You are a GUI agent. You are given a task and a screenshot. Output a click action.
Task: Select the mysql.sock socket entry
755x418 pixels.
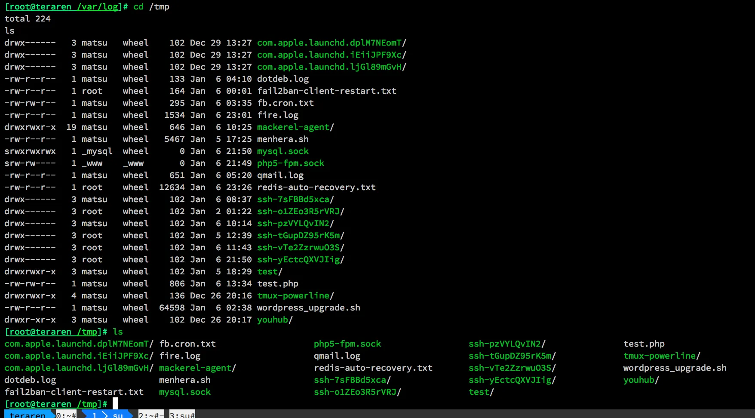pos(282,151)
